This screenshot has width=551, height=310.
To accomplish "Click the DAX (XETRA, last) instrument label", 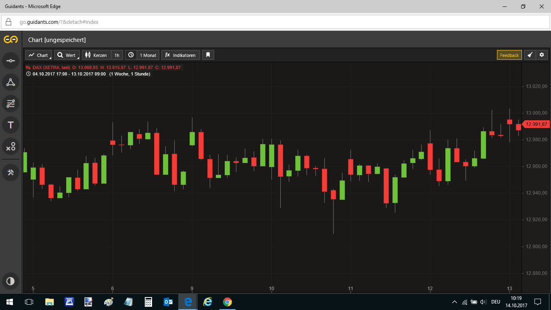I will 51,67.
